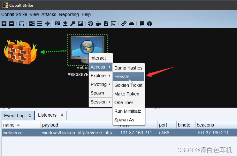Click the cloud manage sites icon
This screenshot has width=237, height=156.
(x=132, y=23)
